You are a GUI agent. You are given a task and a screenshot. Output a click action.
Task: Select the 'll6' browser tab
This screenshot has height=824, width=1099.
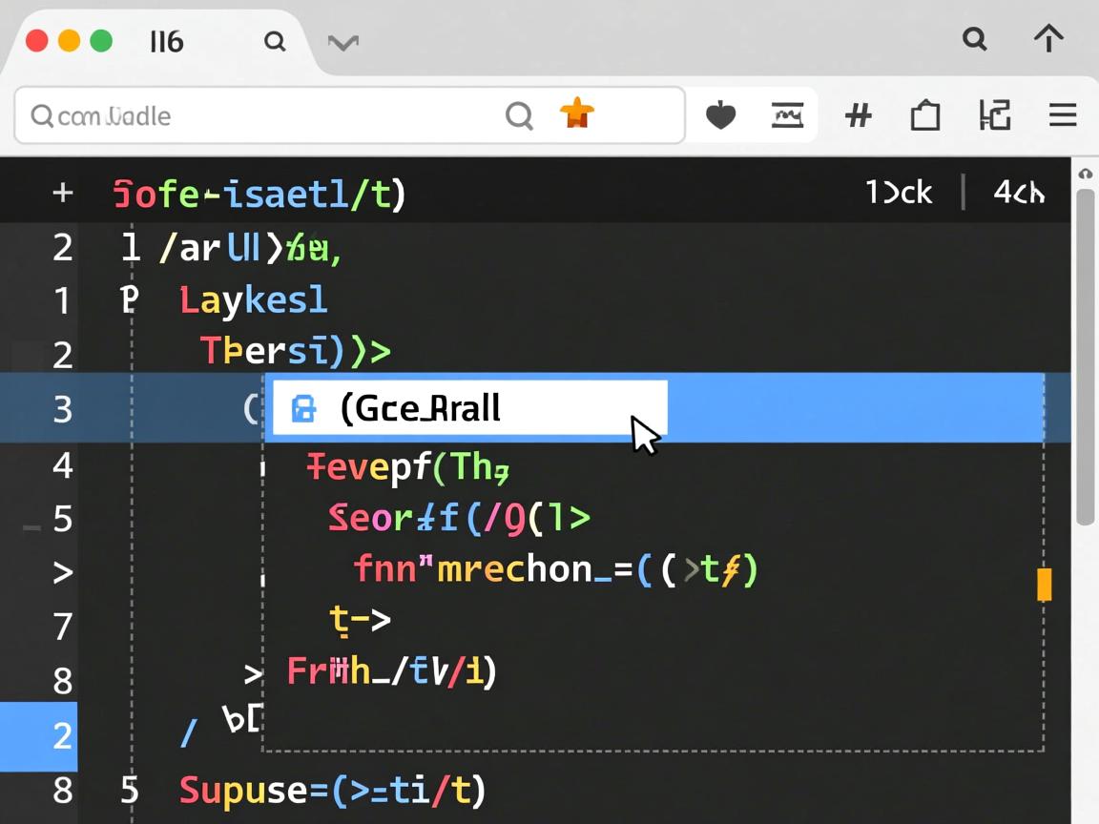[x=166, y=42]
